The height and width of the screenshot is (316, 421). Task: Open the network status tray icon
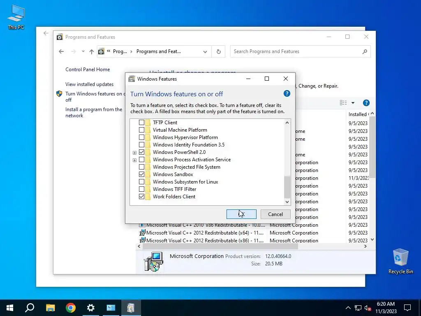pos(358,308)
